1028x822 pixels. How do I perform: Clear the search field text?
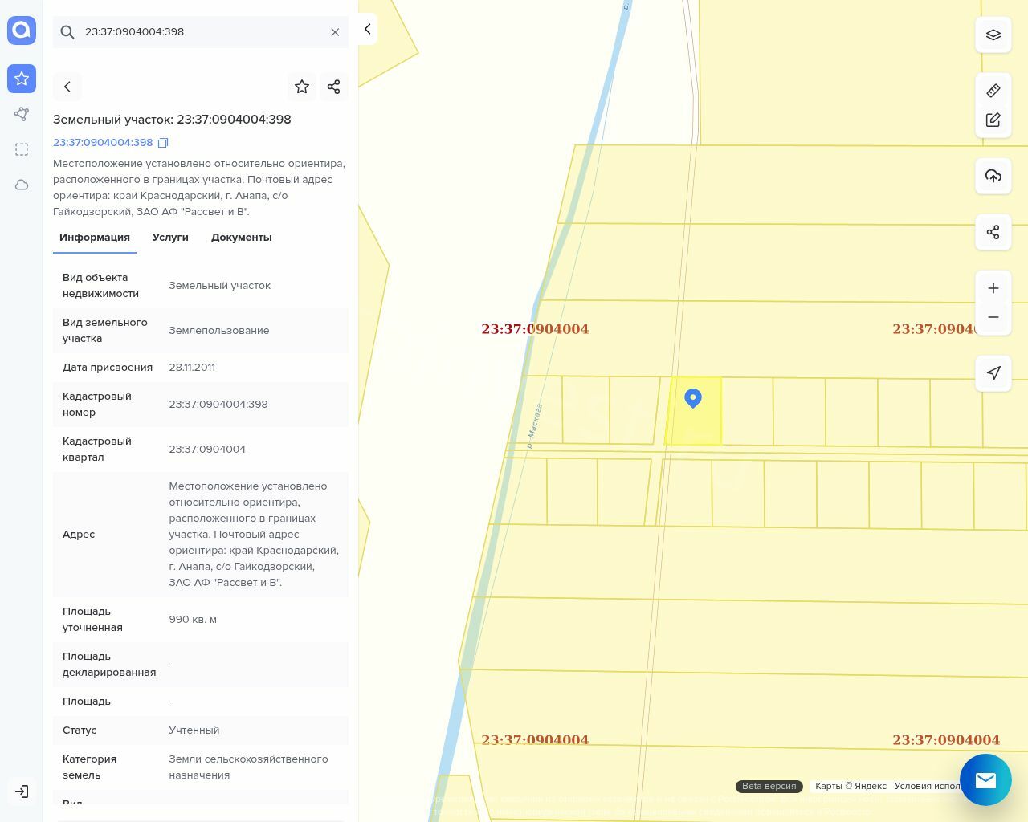click(335, 32)
